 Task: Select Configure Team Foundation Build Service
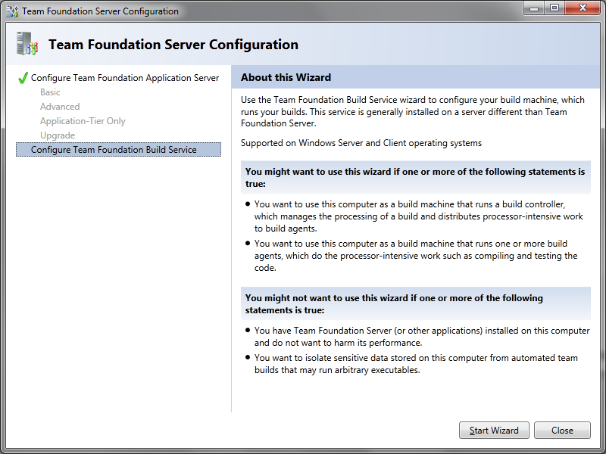click(118, 150)
